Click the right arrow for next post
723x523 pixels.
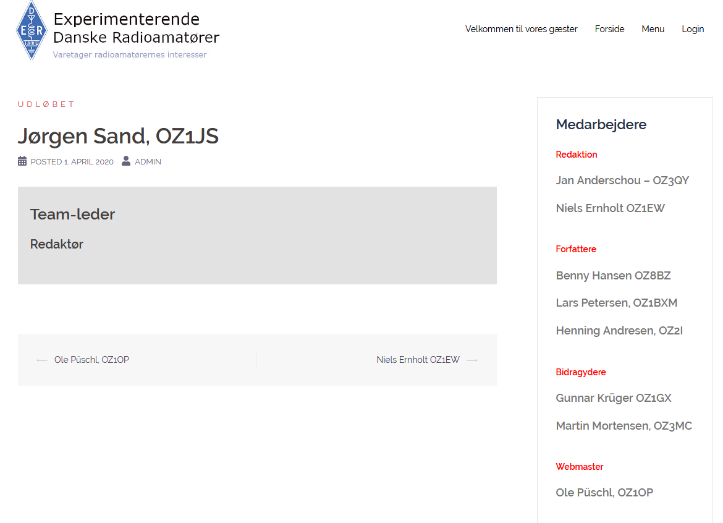[x=472, y=360]
